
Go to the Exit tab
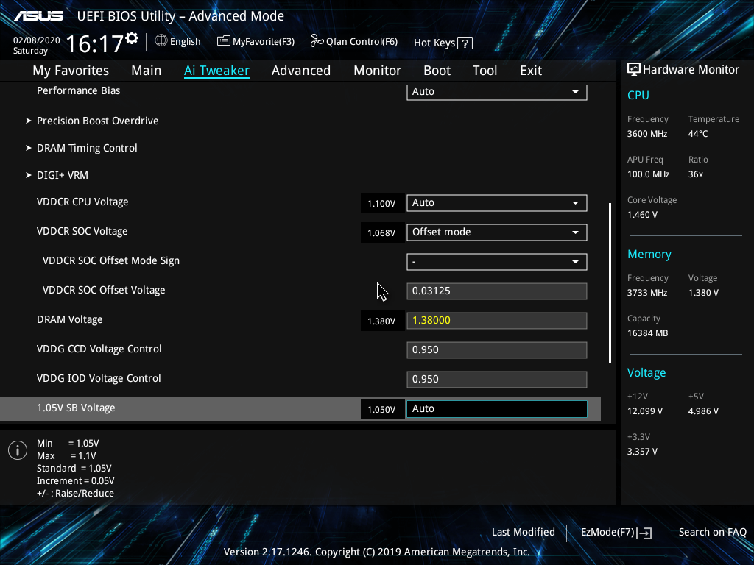point(531,71)
